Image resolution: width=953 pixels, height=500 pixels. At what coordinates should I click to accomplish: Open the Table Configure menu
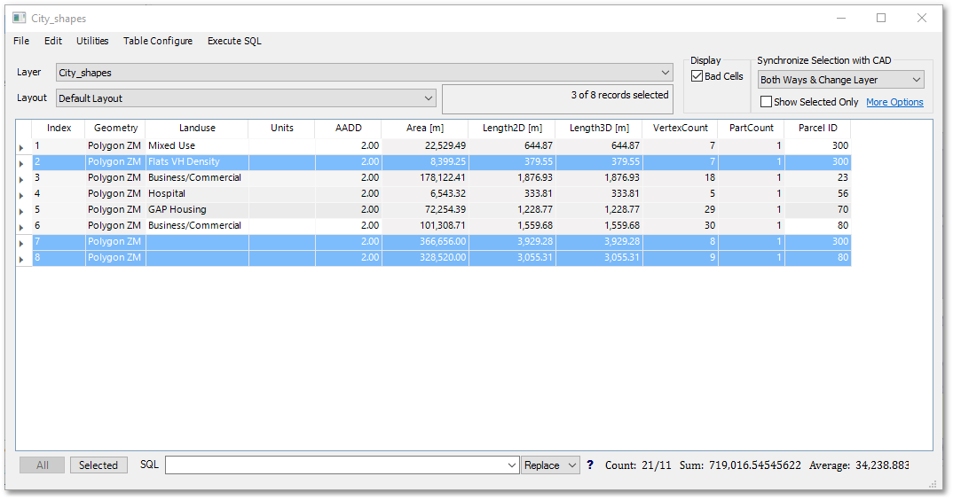click(x=158, y=41)
